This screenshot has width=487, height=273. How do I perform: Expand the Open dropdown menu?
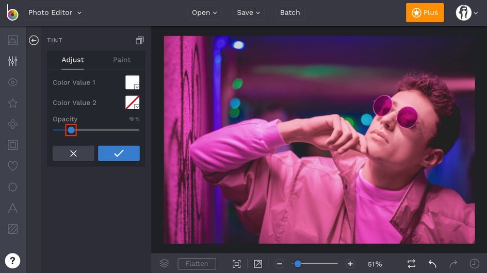204,13
